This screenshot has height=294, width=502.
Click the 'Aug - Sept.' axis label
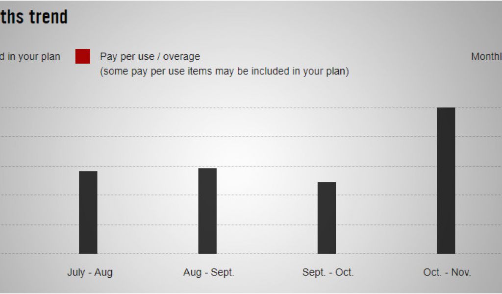click(209, 272)
